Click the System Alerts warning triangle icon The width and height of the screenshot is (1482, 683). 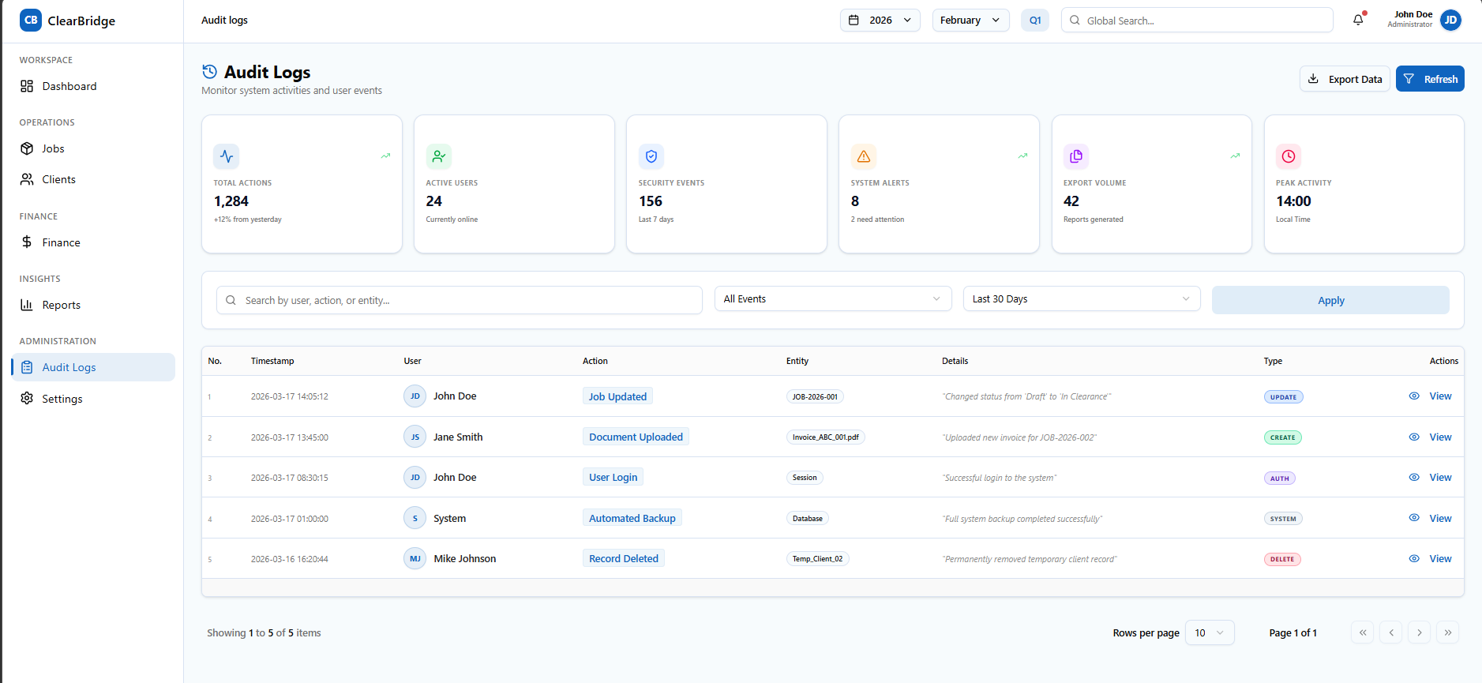[x=864, y=156]
